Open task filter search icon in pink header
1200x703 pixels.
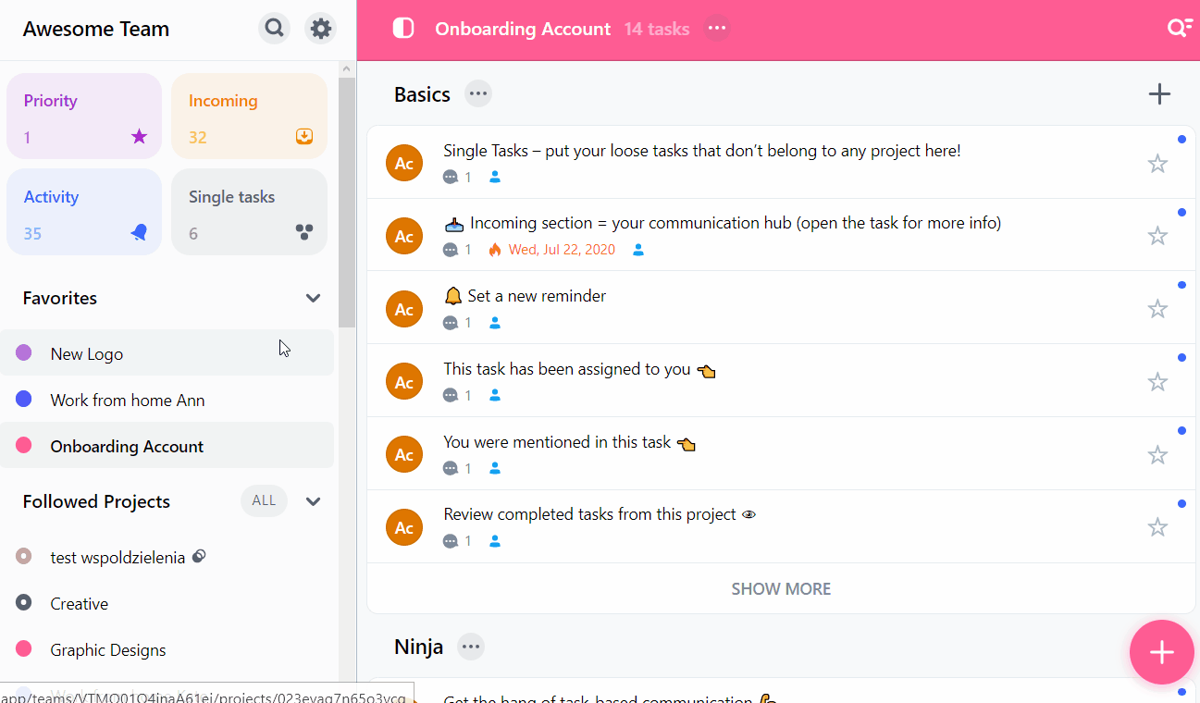[1179, 29]
